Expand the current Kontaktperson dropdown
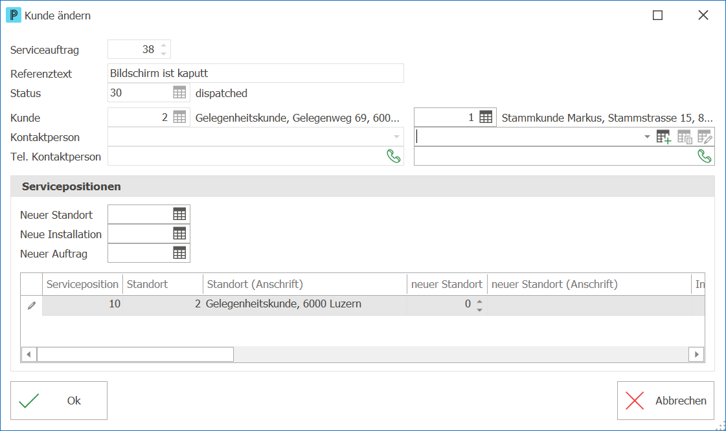This screenshot has width=726, height=431. pos(396,137)
